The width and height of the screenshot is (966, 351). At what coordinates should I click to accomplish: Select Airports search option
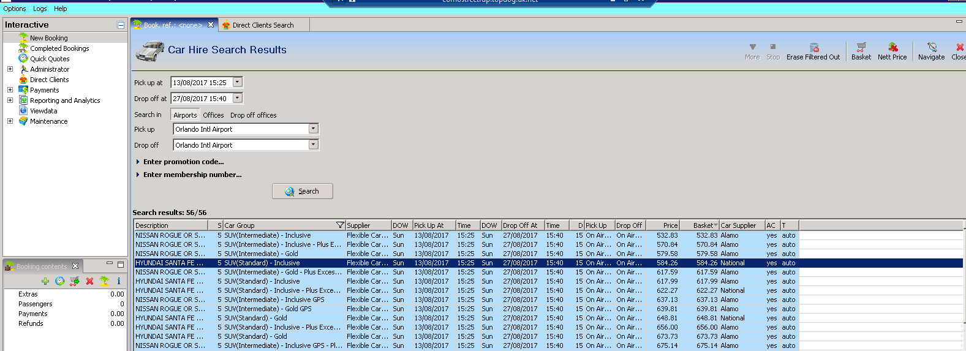click(185, 115)
